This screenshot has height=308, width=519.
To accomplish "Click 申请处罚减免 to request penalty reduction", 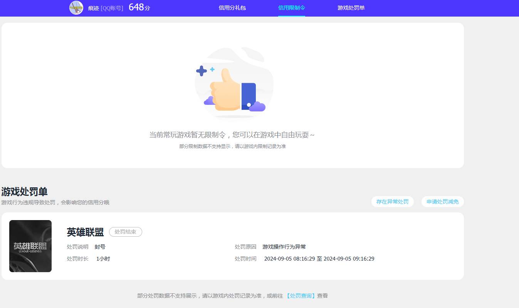I will tap(442, 201).
